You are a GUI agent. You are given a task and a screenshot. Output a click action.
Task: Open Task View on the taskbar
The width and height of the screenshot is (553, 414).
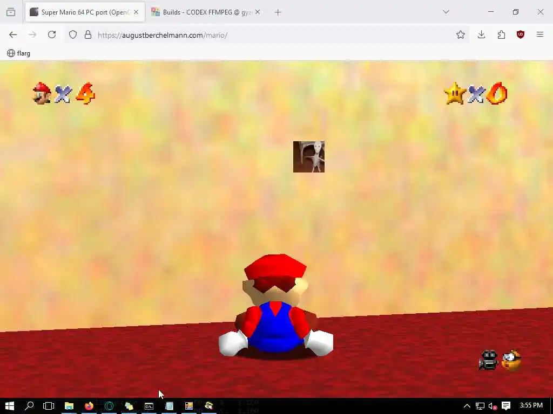tap(49, 406)
